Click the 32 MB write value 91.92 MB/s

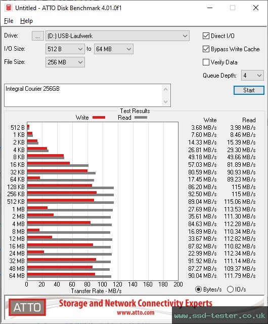pyautogui.click(x=202, y=261)
